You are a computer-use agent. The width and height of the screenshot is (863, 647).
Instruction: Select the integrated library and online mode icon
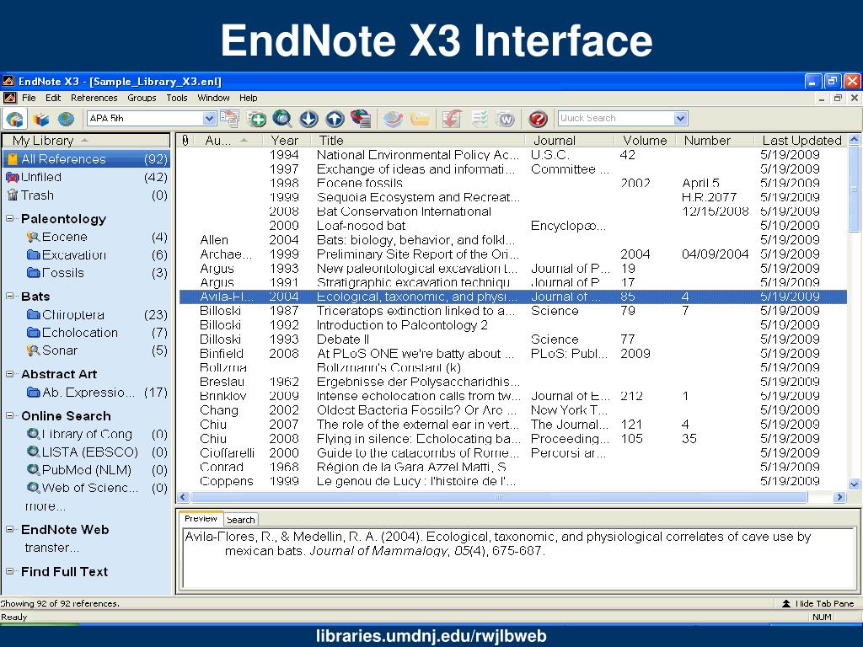15,118
